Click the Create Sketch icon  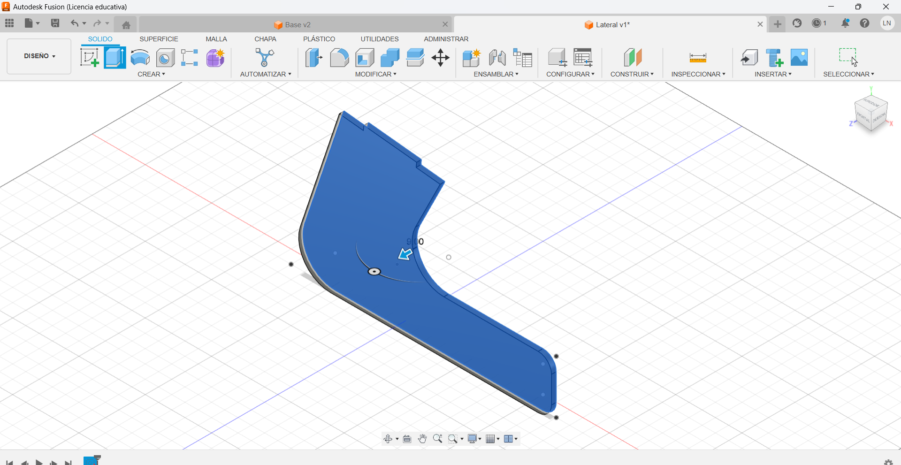tap(89, 58)
